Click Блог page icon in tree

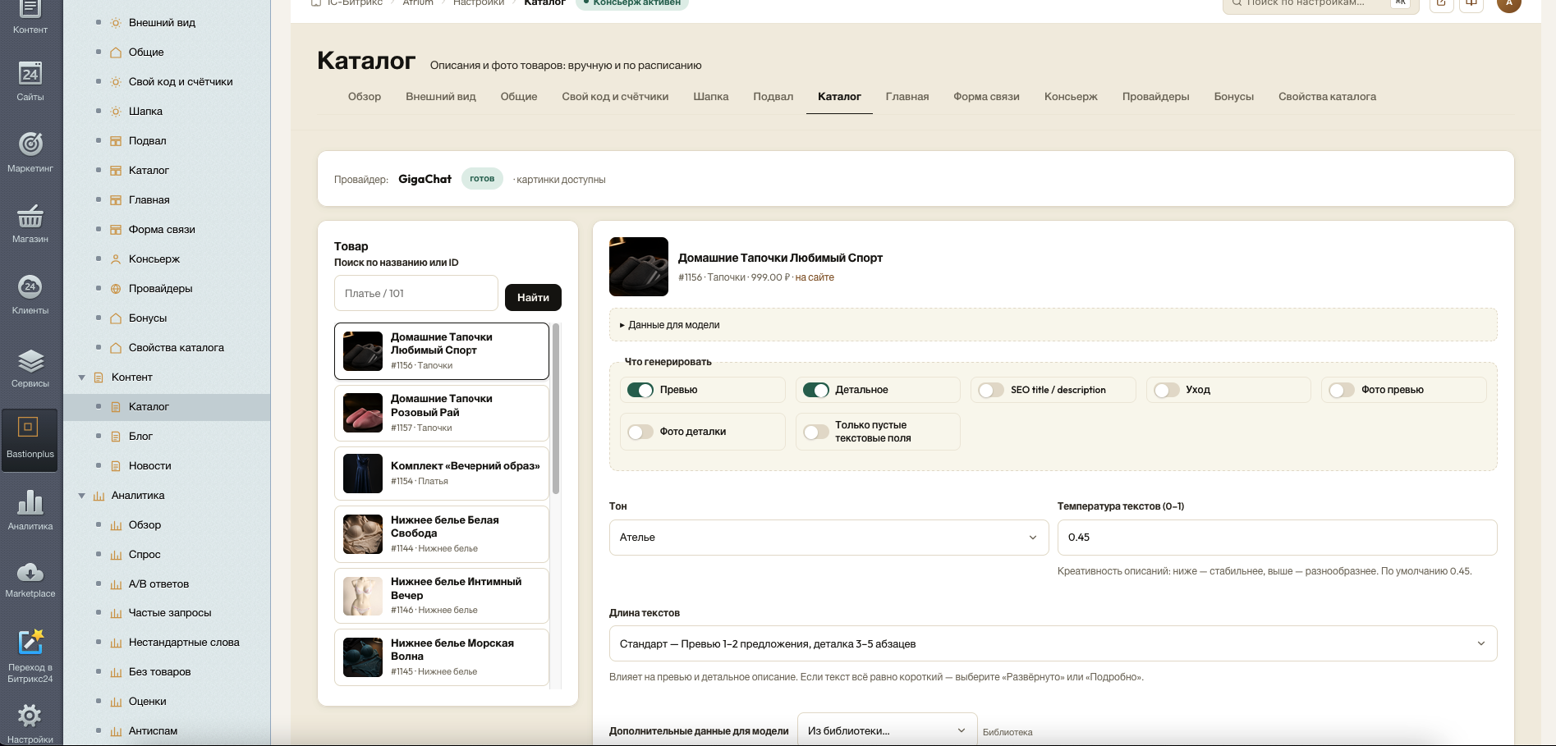tap(116, 437)
